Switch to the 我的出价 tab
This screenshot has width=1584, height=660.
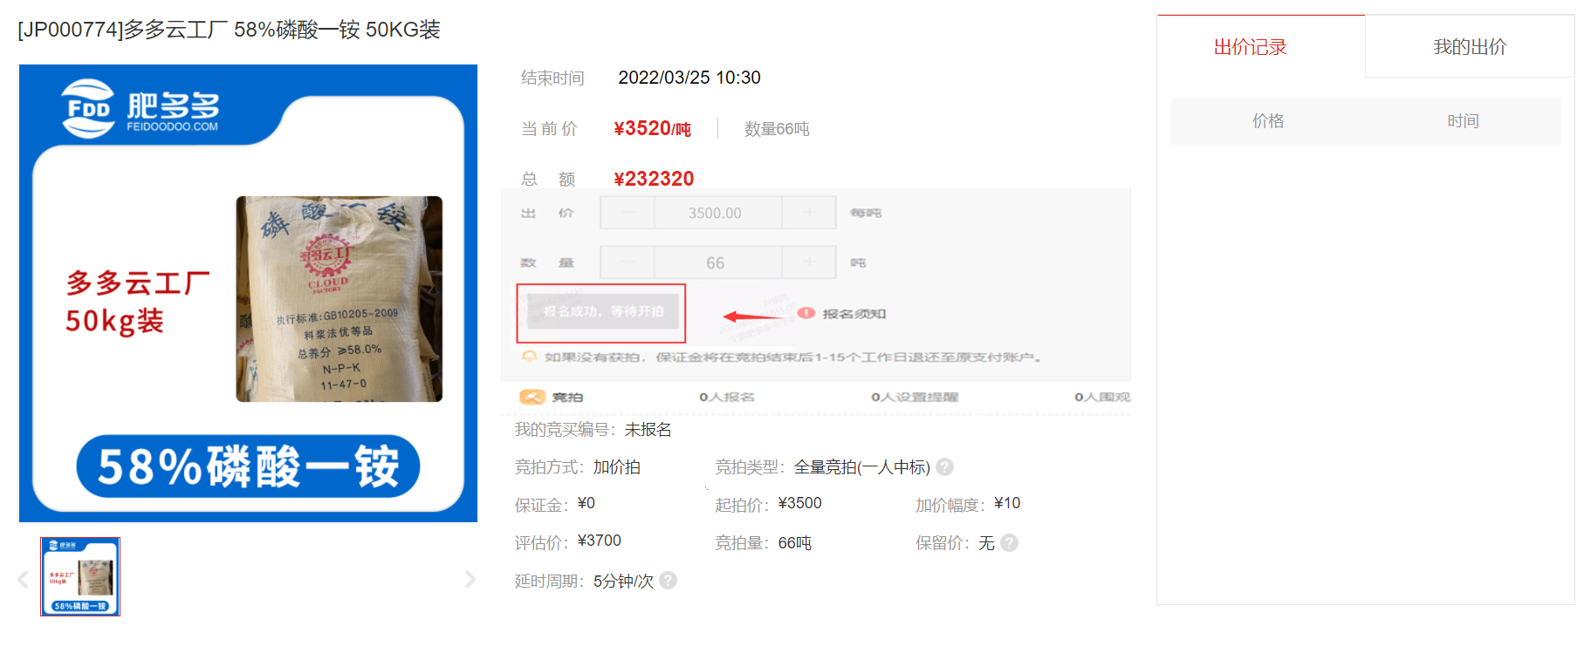pyautogui.click(x=1470, y=46)
